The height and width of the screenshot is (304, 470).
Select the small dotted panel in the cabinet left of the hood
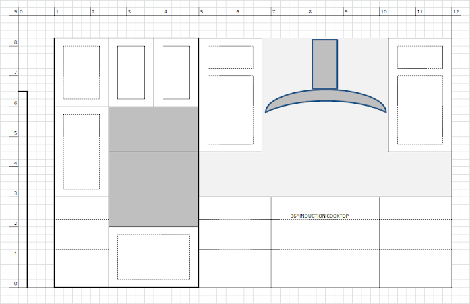pyautogui.click(x=231, y=57)
